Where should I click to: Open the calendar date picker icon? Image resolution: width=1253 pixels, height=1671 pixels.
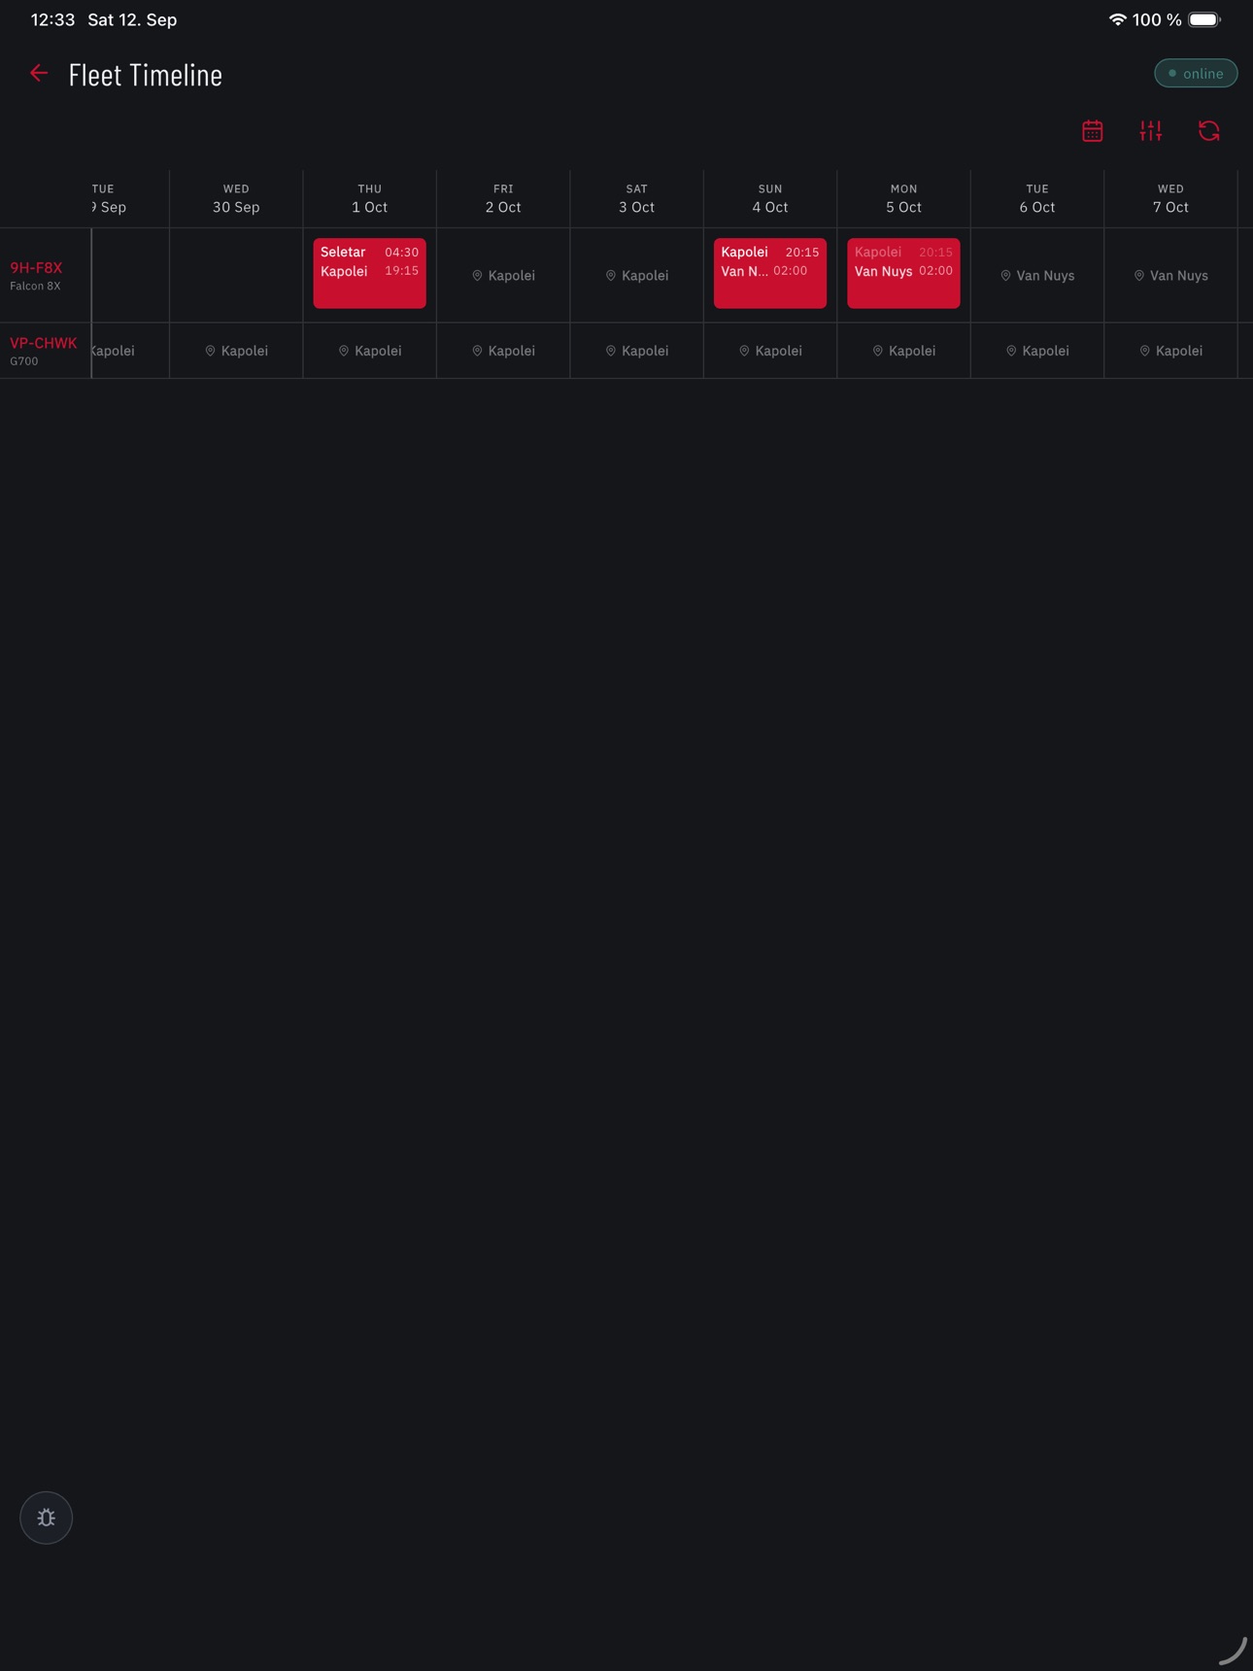coord(1093,131)
